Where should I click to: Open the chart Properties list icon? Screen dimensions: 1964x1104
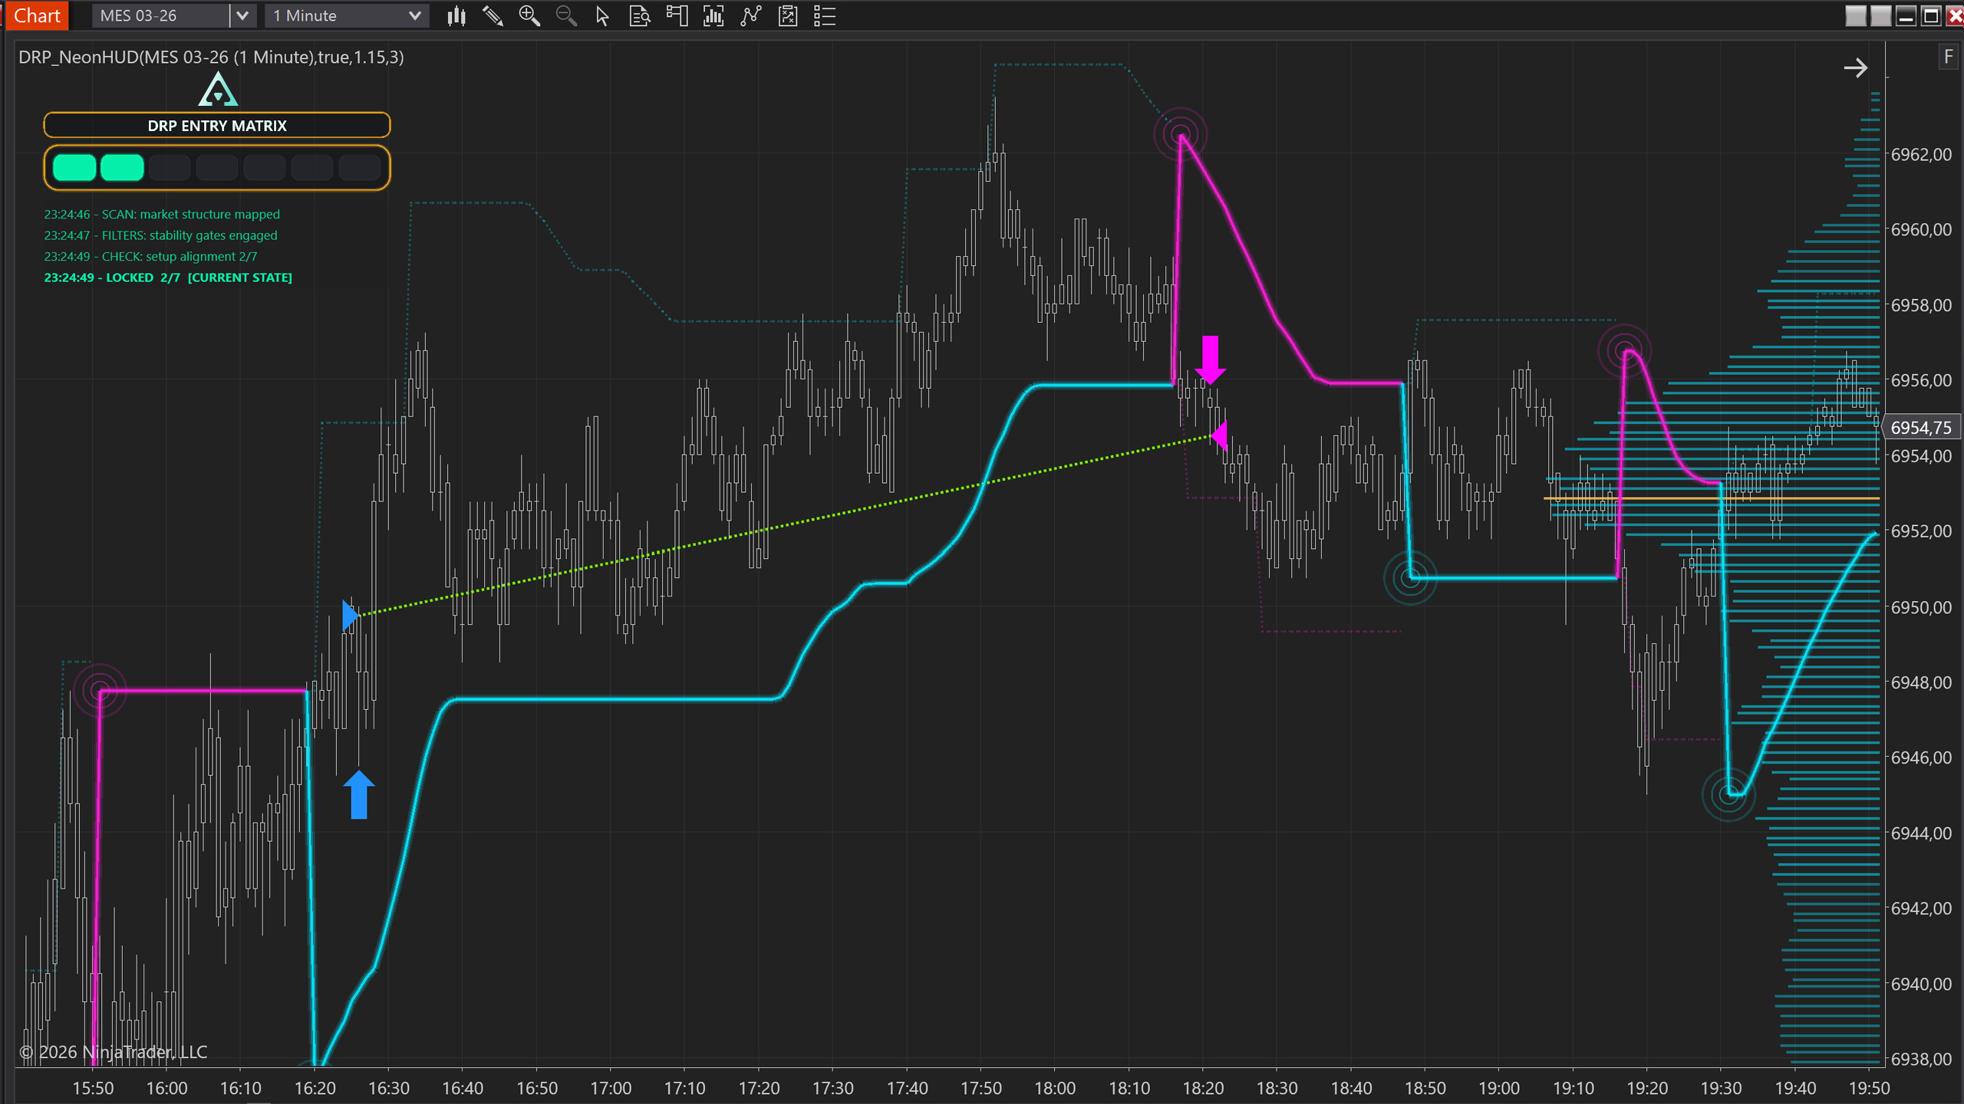tap(825, 15)
